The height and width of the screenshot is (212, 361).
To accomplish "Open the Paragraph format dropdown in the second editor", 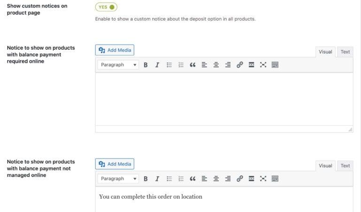I will (118, 179).
